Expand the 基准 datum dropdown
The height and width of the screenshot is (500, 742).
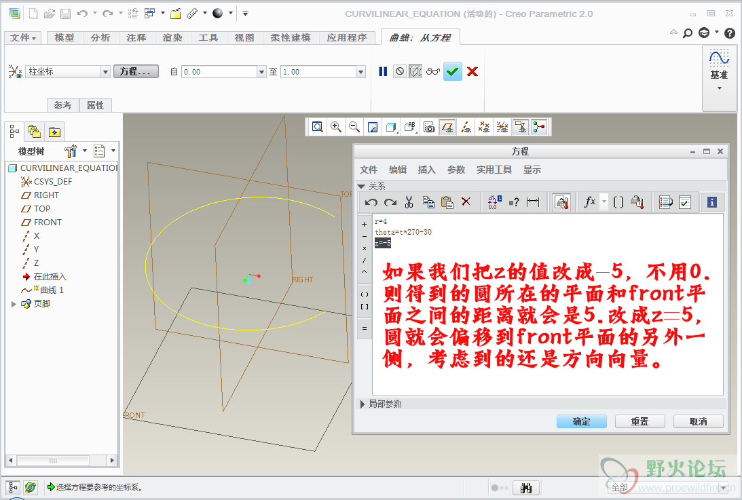click(720, 88)
